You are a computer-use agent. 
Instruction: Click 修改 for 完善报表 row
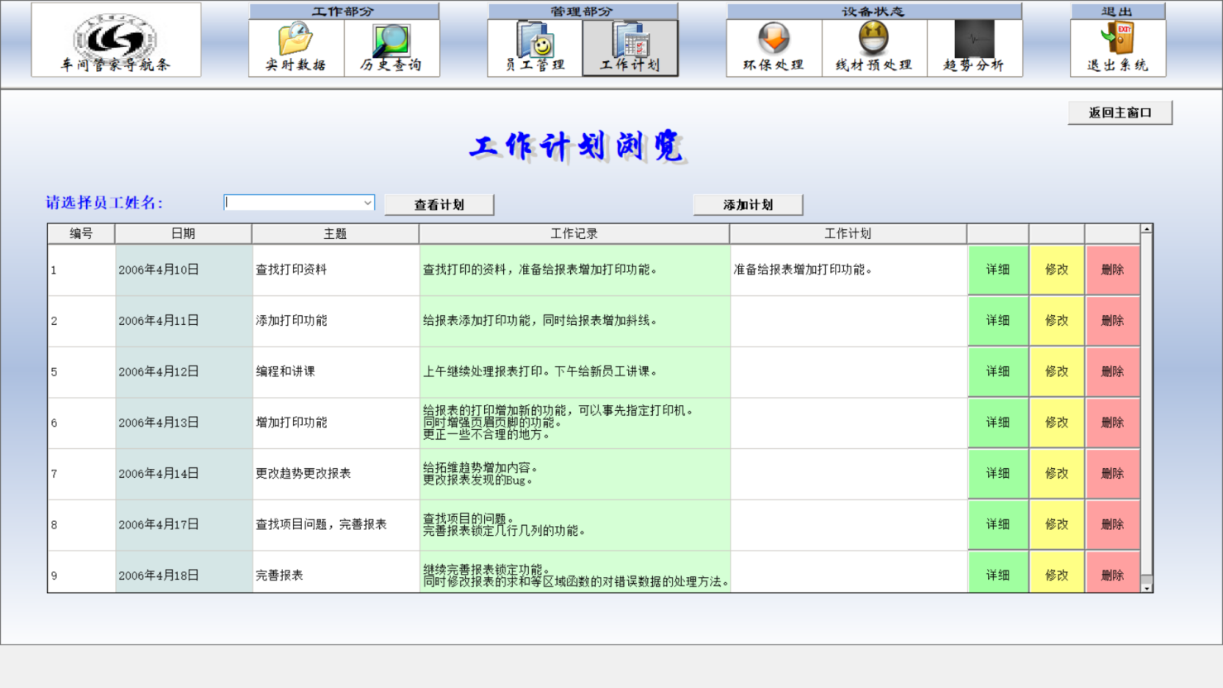[x=1057, y=572]
